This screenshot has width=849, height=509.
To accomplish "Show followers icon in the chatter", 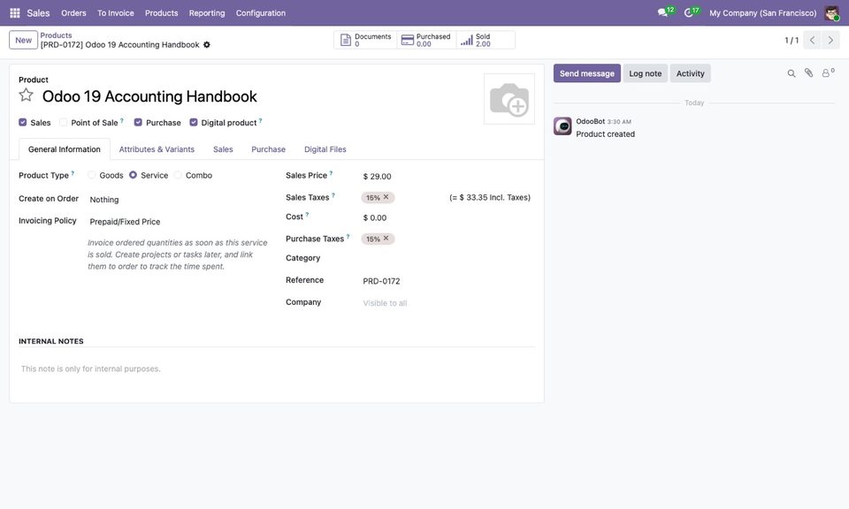I will point(828,73).
